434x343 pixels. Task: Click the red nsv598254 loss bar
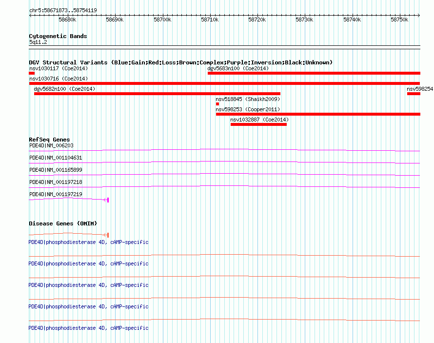pyautogui.click(x=414, y=94)
